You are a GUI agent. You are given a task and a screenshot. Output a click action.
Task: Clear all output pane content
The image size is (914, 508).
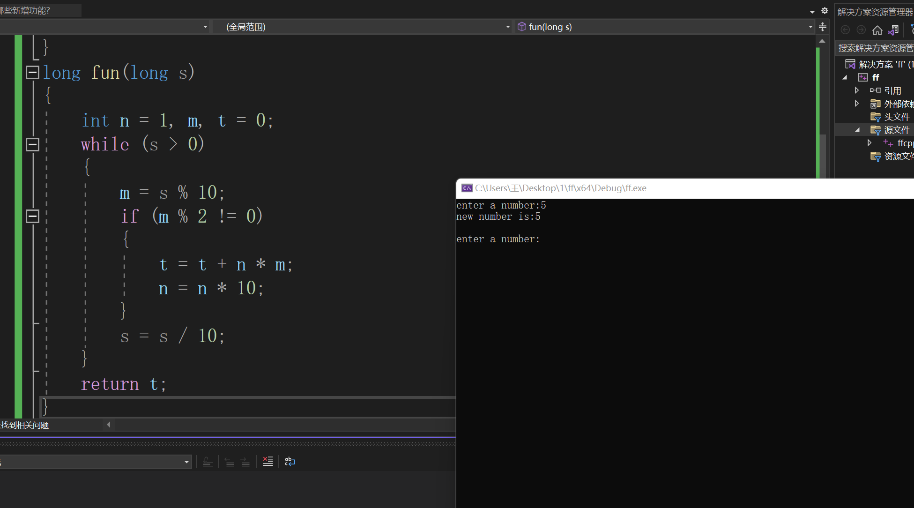[x=268, y=462]
